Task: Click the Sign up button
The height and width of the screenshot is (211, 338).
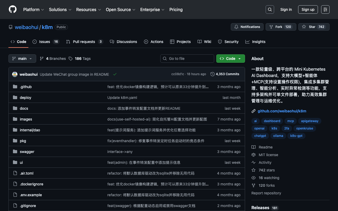Action: click(308, 9)
